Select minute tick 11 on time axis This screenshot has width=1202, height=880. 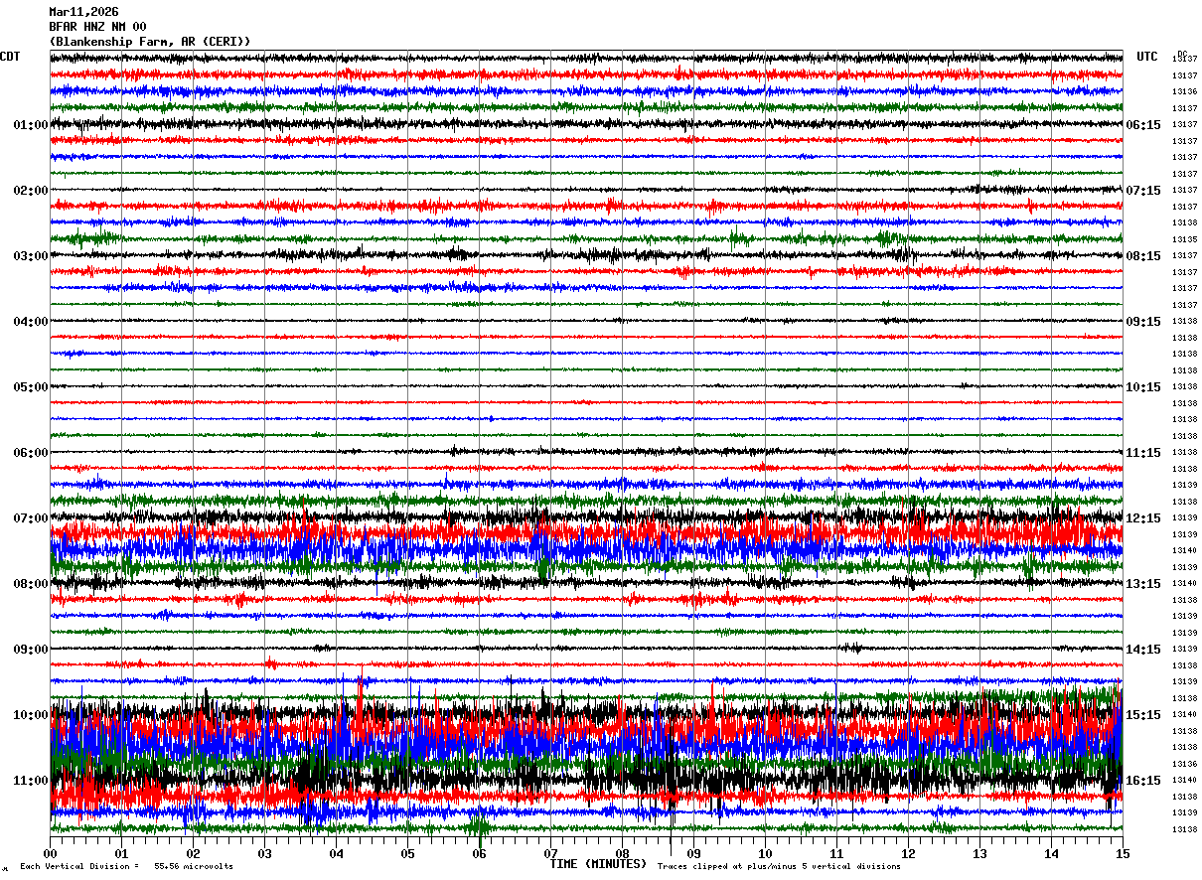coord(836,853)
